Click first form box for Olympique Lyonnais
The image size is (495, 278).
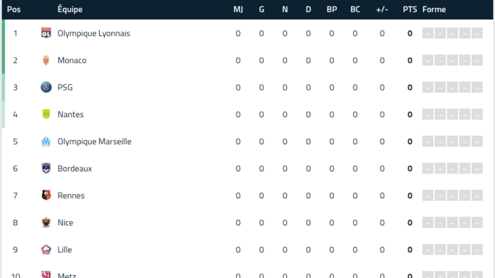[428, 33]
